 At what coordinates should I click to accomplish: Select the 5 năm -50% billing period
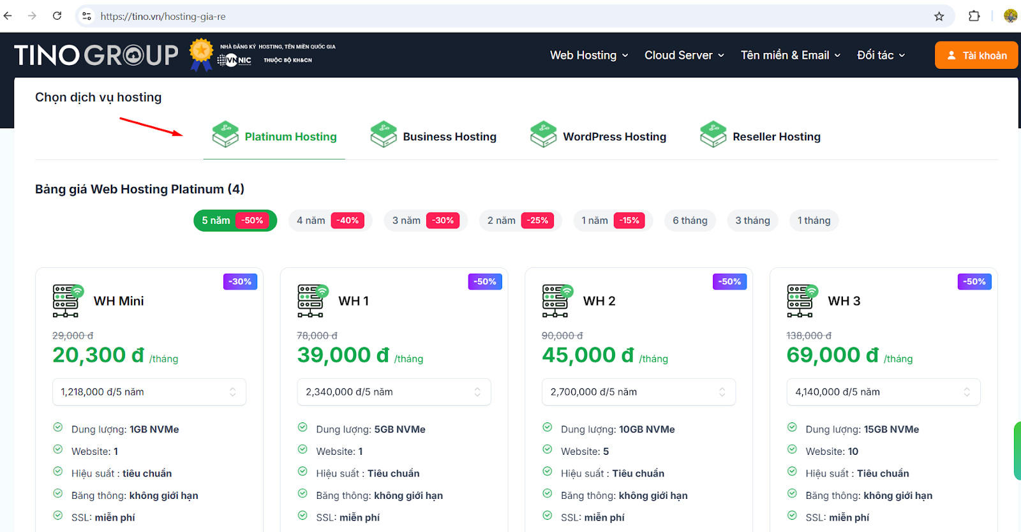click(235, 221)
